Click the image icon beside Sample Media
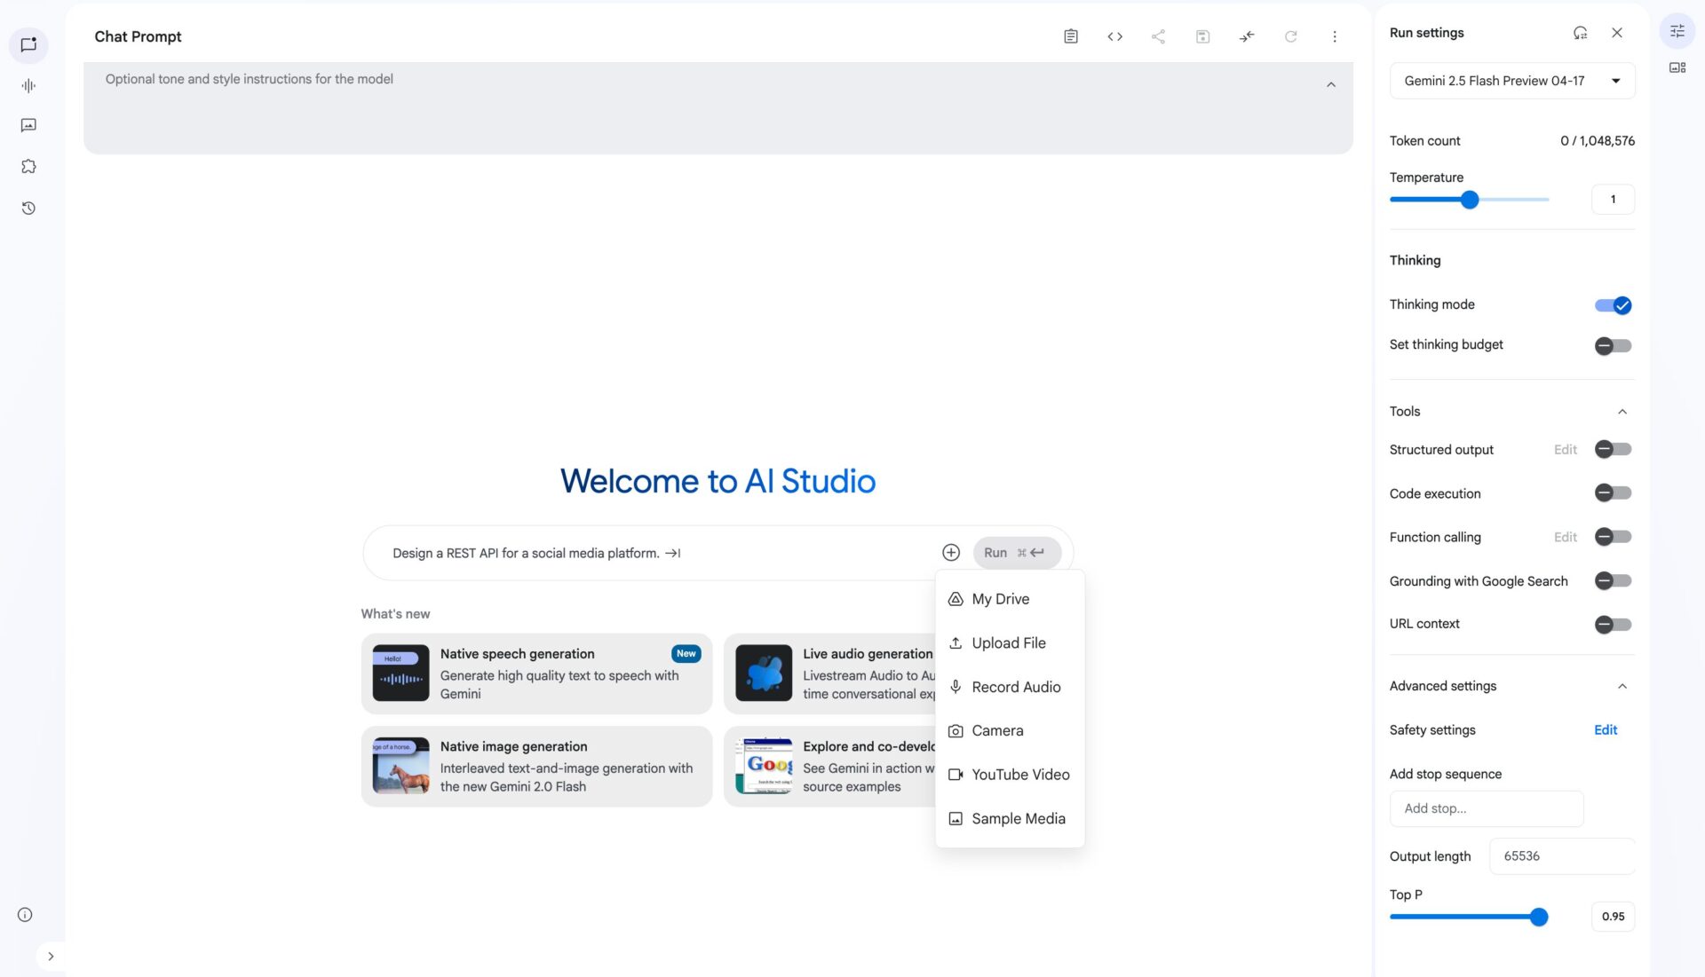The width and height of the screenshot is (1705, 977). point(956,819)
